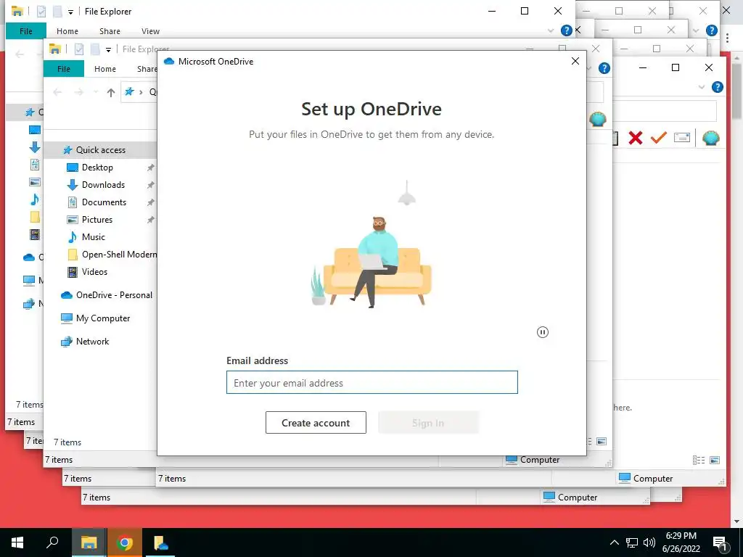Click the pin icon beside Desktop
Screen dimensions: 743x557
[x=151, y=168]
